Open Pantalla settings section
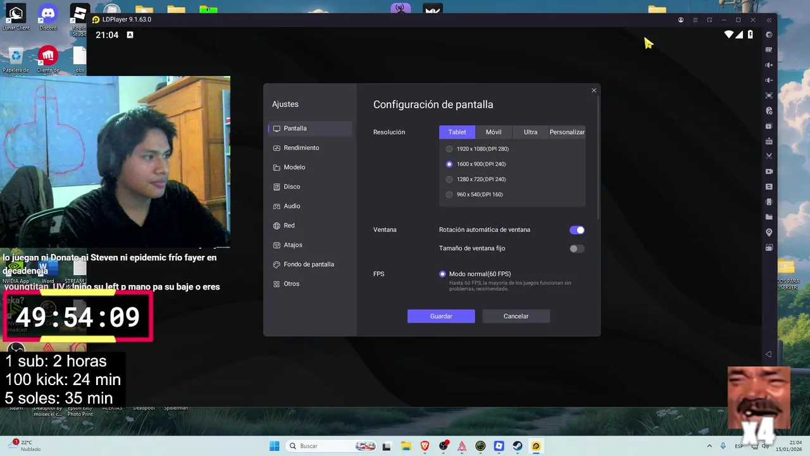 click(x=310, y=129)
